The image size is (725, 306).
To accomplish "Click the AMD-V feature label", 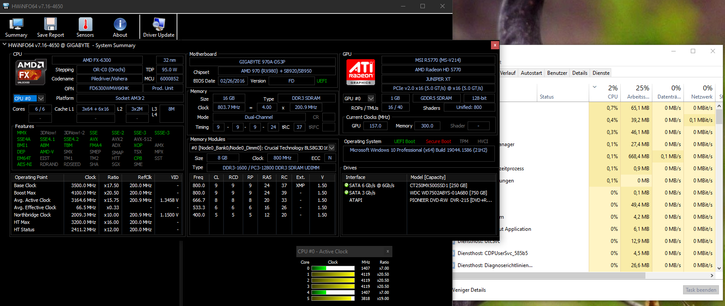I will (x=47, y=152).
